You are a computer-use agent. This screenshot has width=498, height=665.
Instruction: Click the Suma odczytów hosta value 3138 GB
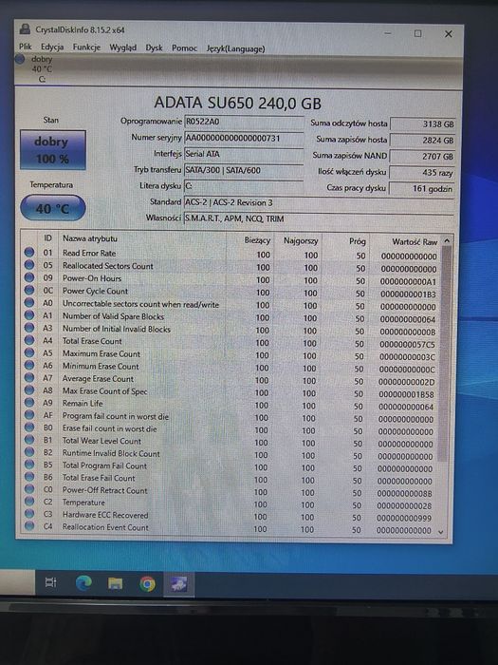[423, 124]
